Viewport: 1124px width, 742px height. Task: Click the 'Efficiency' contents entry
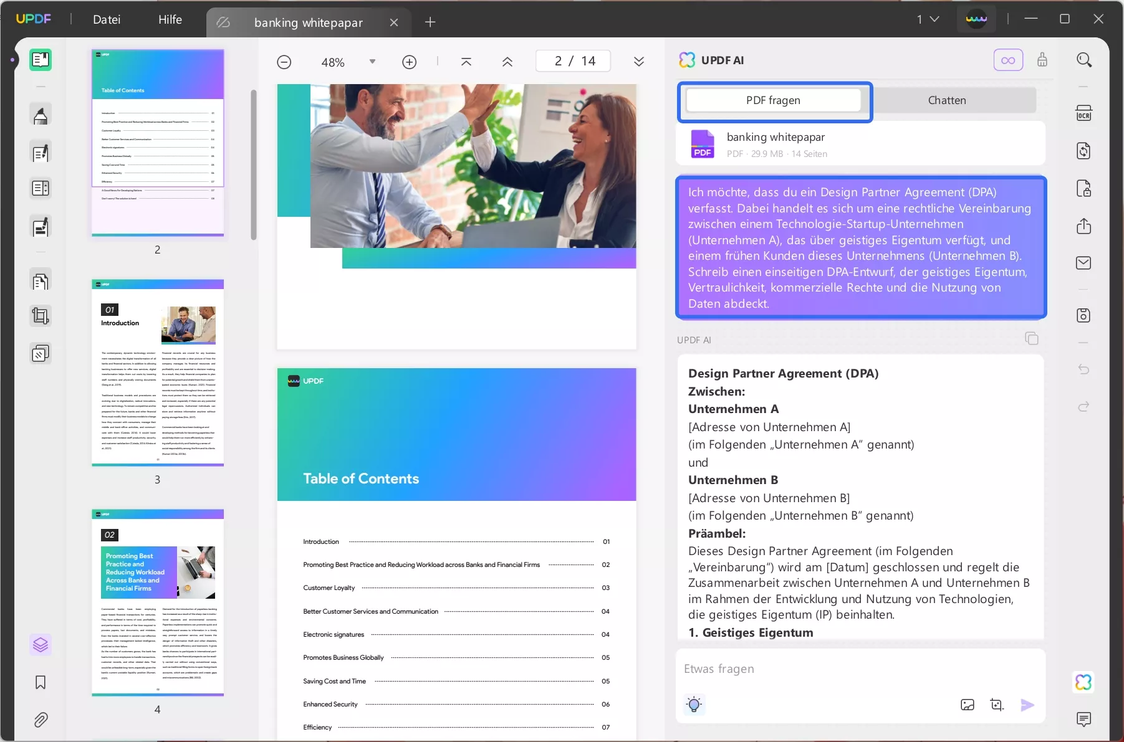coord(456,727)
